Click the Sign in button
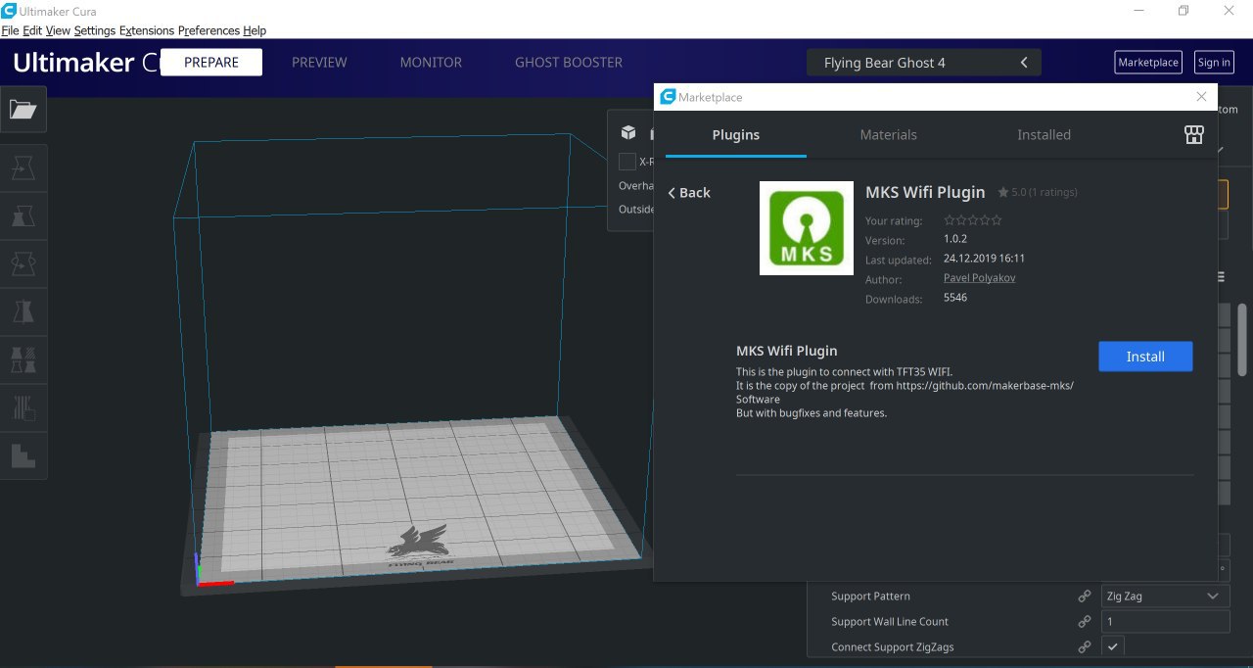Screen dimensions: 1253x668 click(1214, 62)
